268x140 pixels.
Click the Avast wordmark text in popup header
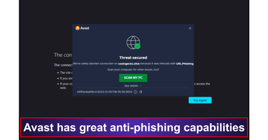tap(85, 28)
